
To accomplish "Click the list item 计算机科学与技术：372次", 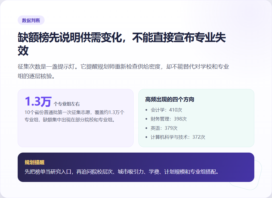I will click(x=178, y=137).
